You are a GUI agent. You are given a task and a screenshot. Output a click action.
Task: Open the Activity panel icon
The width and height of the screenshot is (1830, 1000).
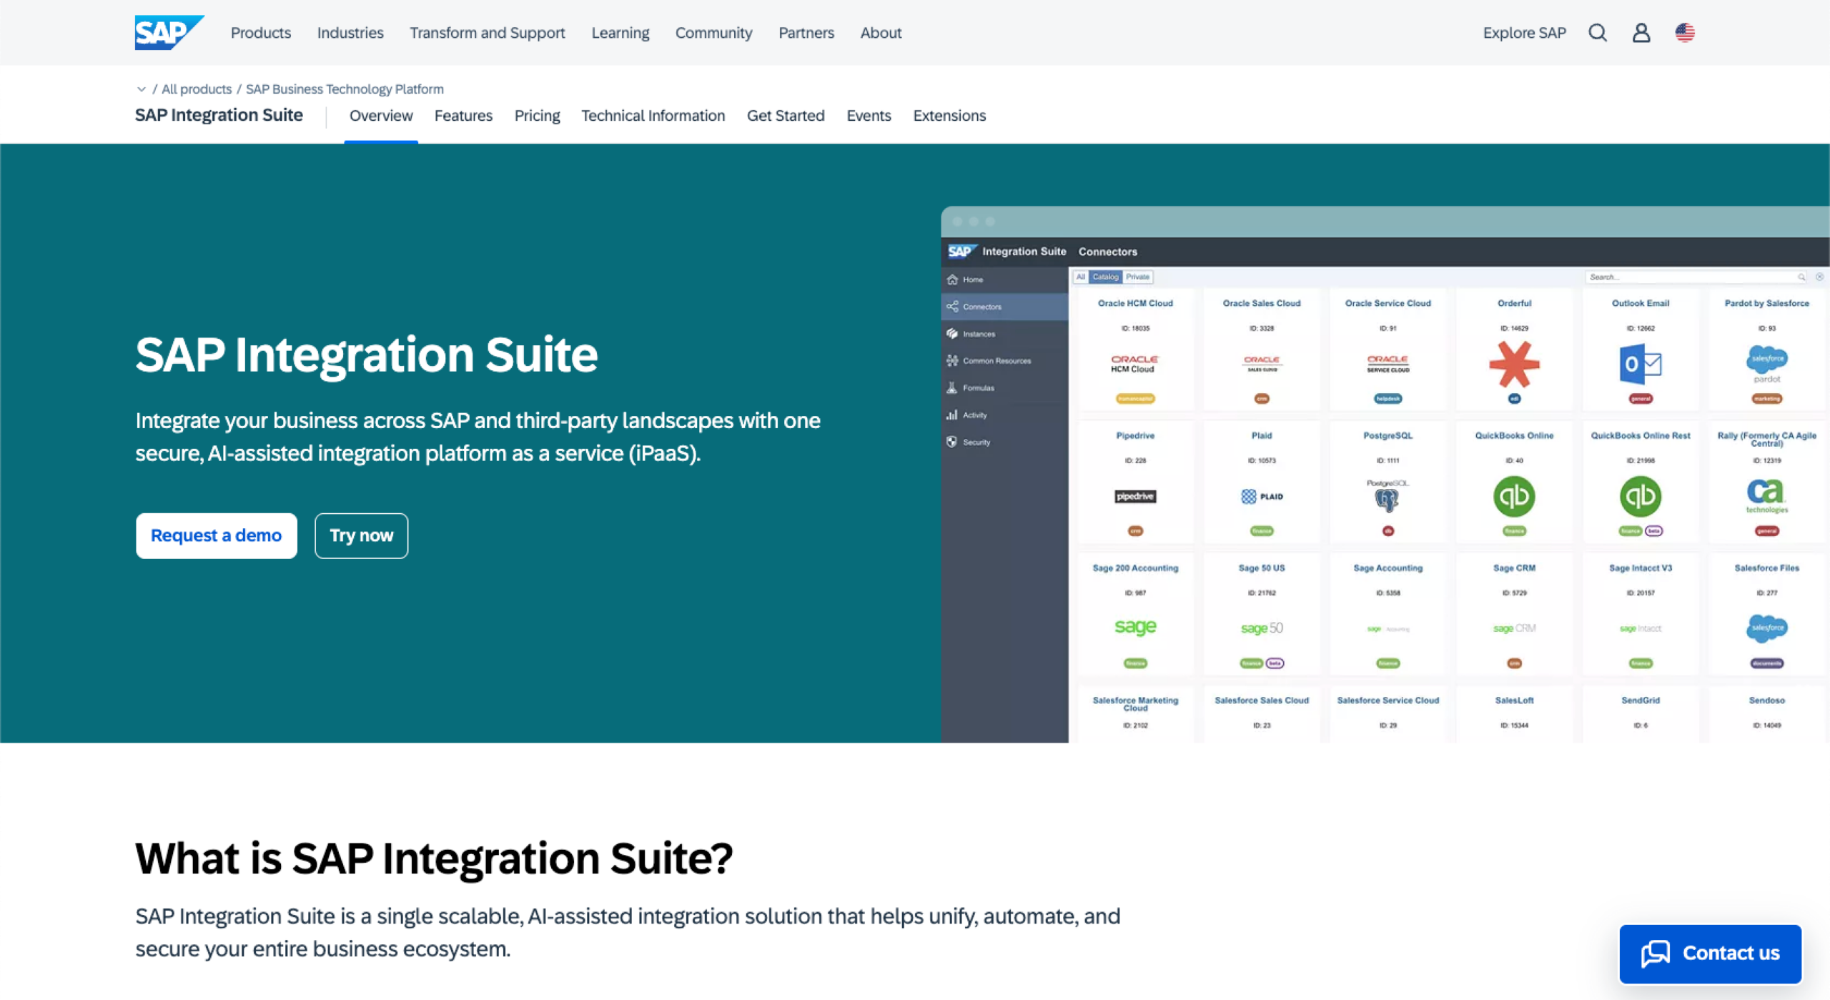coord(952,415)
